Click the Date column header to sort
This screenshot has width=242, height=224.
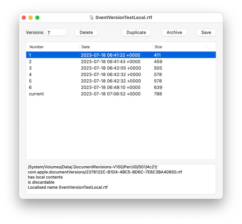tap(85, 47)
